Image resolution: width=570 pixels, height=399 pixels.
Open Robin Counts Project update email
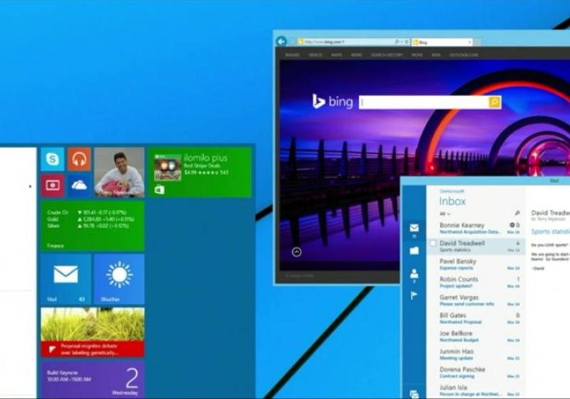coord(476,282)
